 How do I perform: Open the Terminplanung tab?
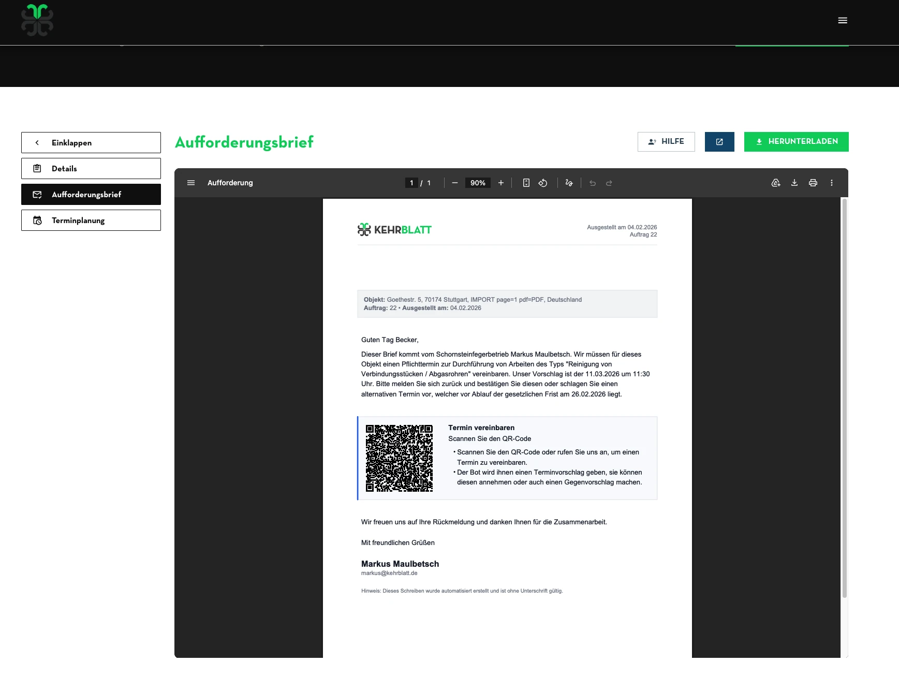coord(91,220)
